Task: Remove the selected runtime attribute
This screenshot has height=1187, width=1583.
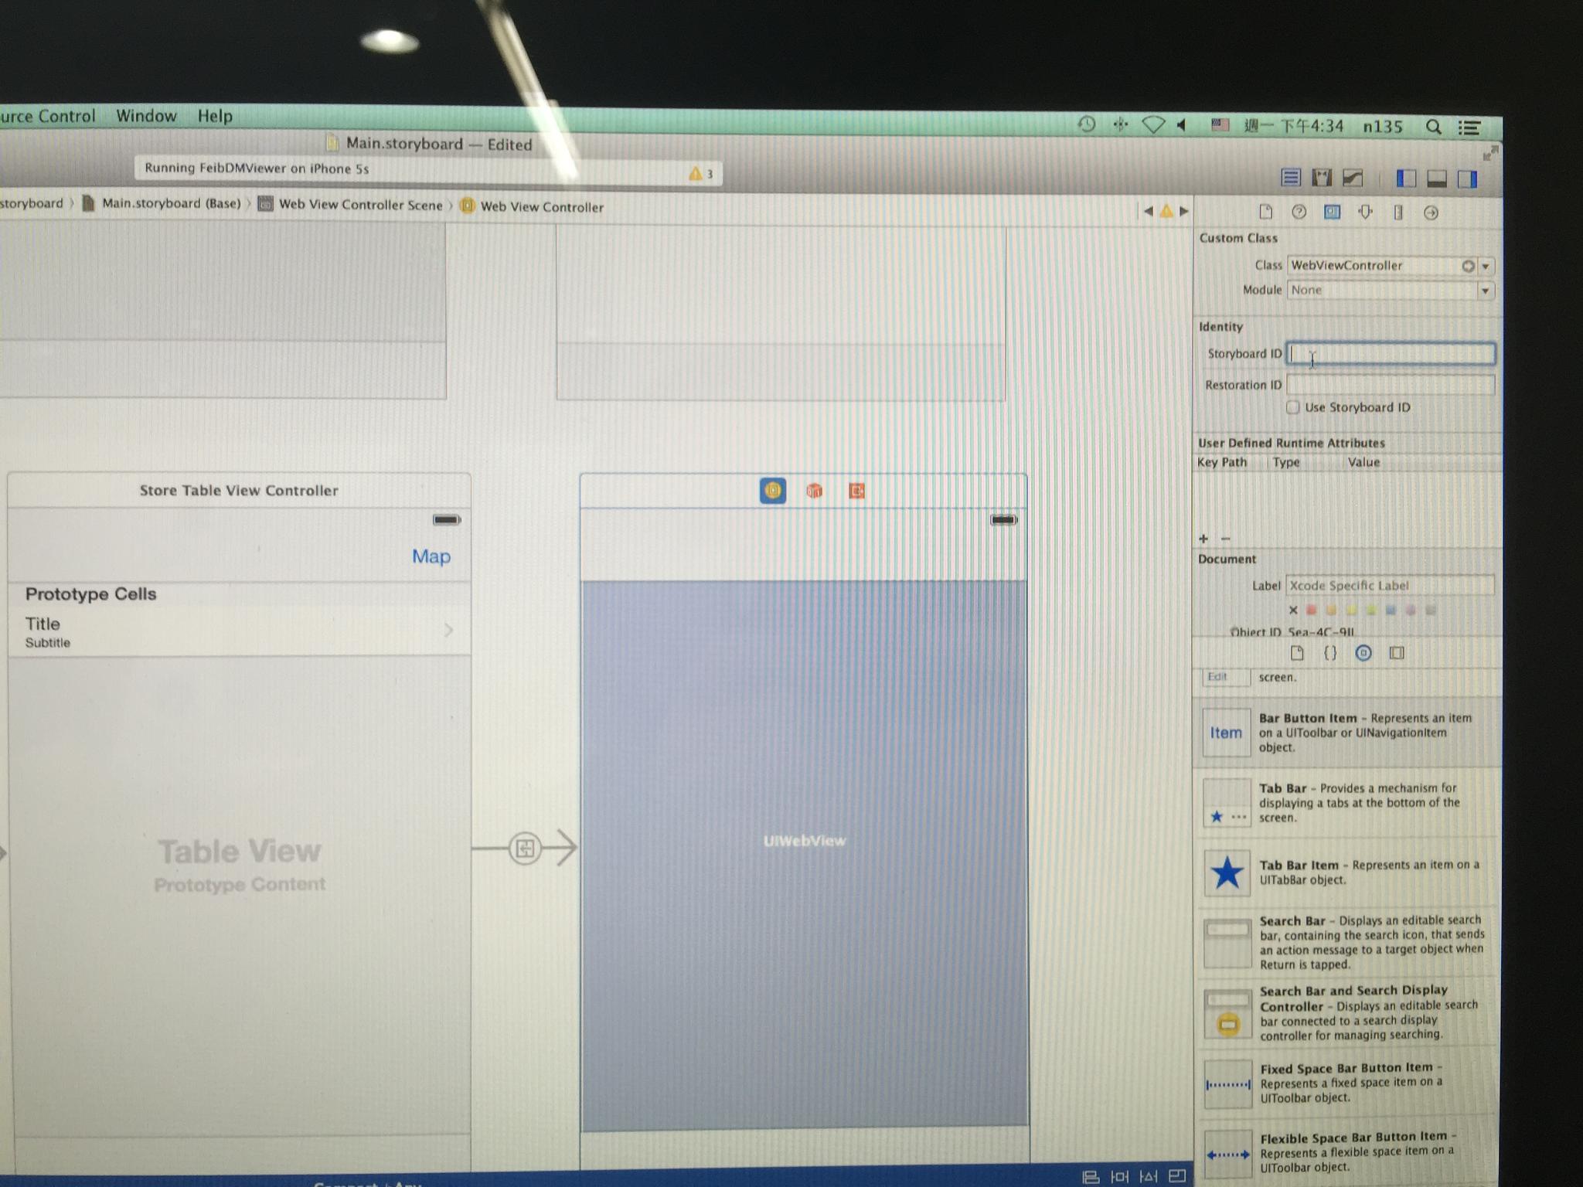Action: (1225, 539)
